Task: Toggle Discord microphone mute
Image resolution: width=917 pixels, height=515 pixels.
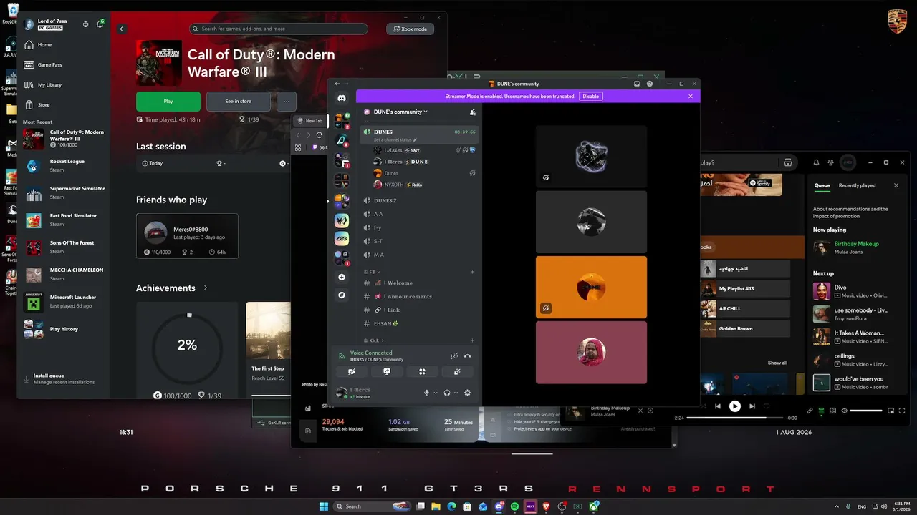Action: pyautogui.click(x=426, y=393)
